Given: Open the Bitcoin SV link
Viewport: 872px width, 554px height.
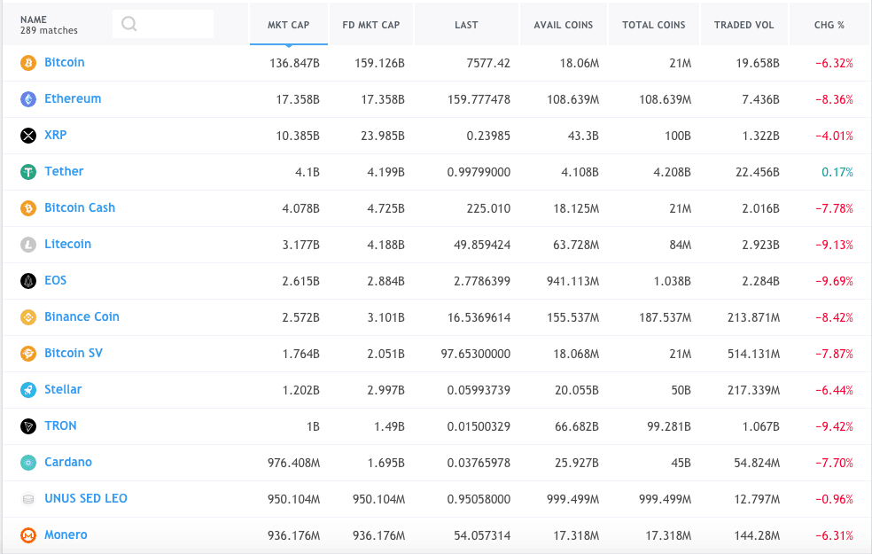Looking at the screenshot, I should (x=74, y=353).
